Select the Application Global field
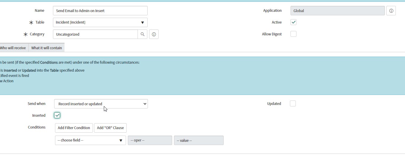 [x=338, y=11]
